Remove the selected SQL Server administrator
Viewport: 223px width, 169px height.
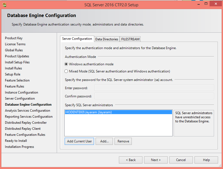tap(123, 141)
